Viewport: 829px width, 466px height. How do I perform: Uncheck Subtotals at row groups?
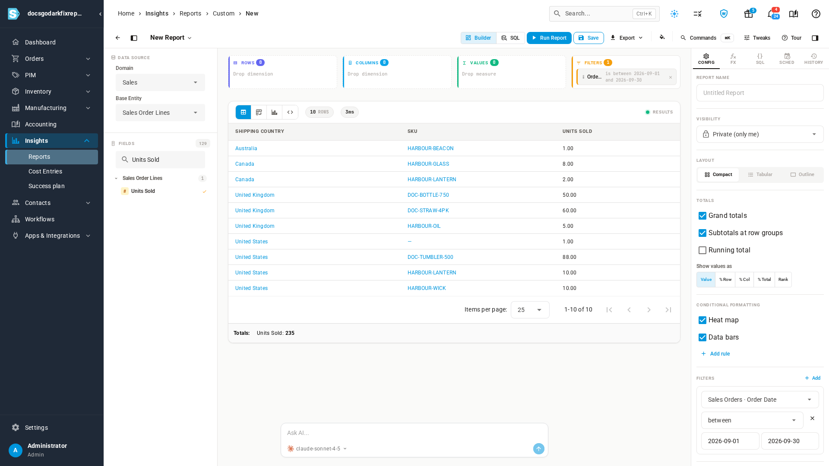[702, 233]
